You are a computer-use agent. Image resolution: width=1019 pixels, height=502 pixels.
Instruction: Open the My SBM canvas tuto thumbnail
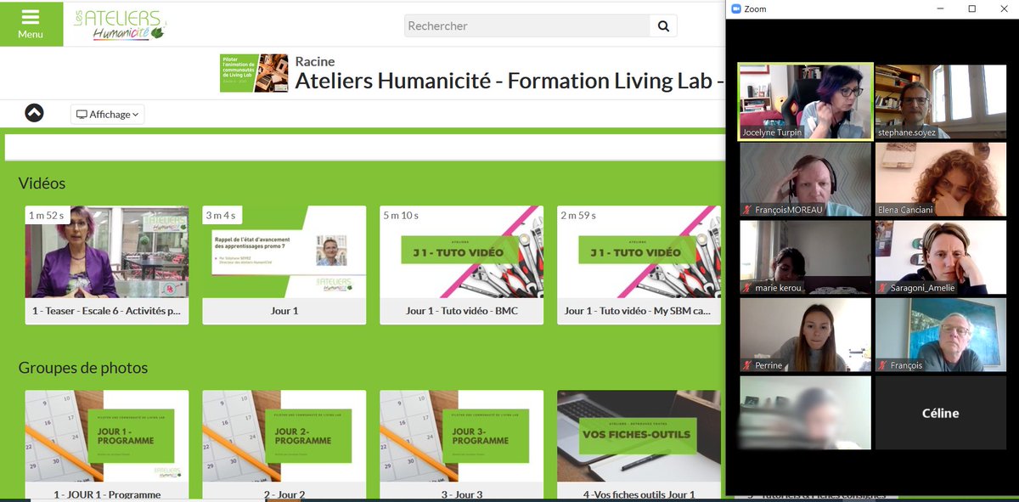639,251
